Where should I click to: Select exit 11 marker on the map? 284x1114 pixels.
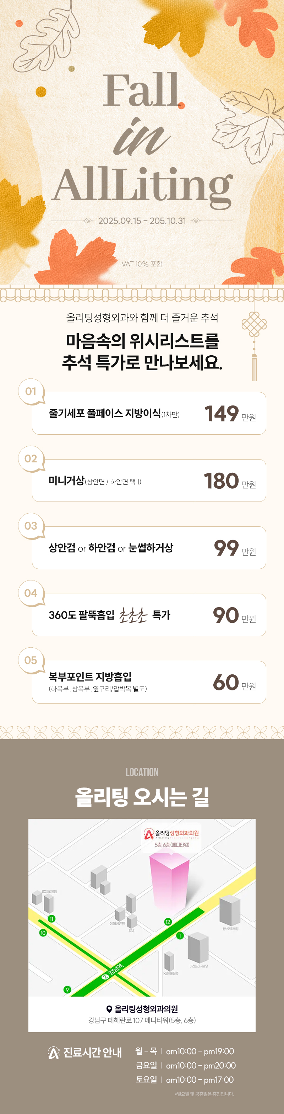click(51, 919)
